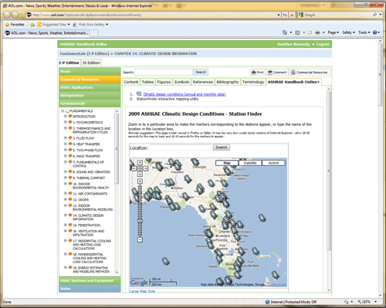
Task: Click the map zoom slider handle
Action: [140, 221]
